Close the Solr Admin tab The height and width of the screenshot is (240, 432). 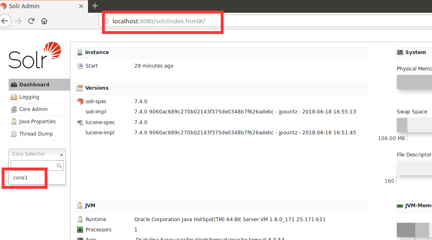click(81, 6)
